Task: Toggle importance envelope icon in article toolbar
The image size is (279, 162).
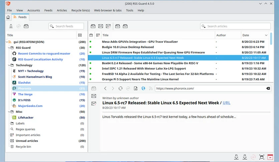Action: (108, 26)
